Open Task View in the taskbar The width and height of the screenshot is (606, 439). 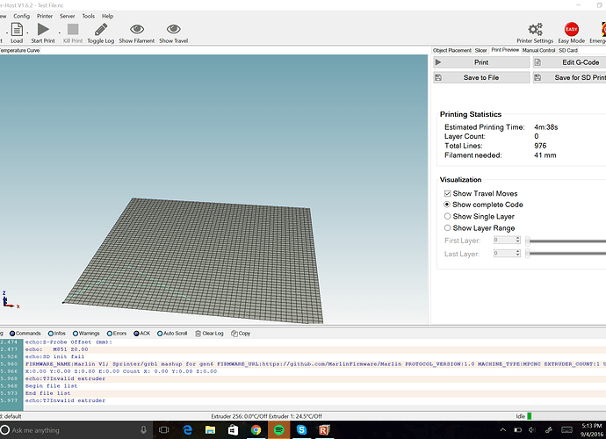click(x=164, y=430)
